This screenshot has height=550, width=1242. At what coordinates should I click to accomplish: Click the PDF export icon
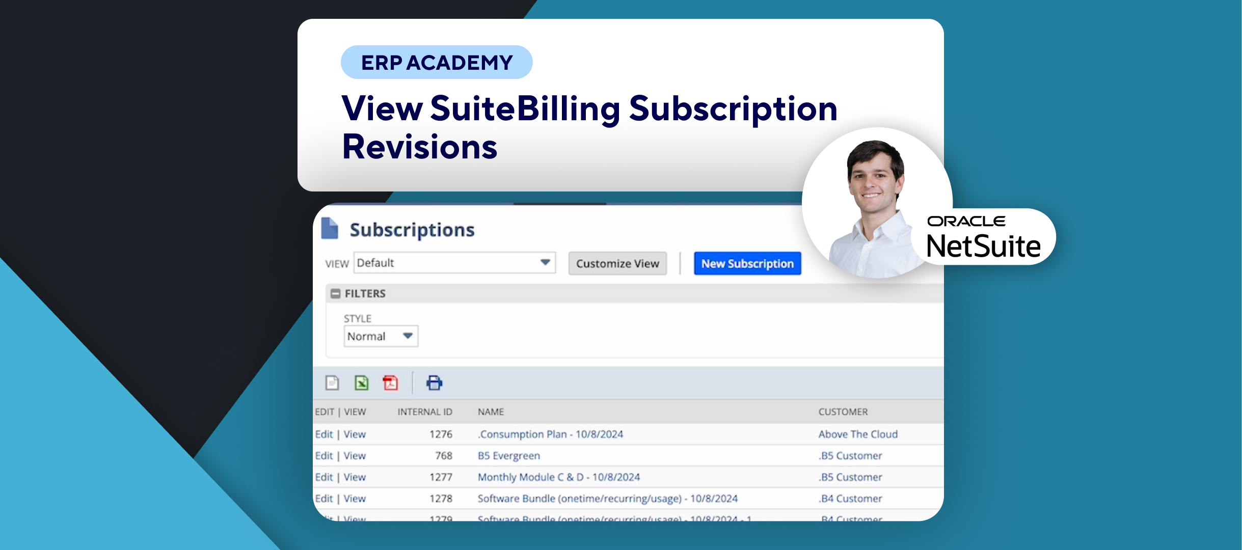[x=390, y=382]
